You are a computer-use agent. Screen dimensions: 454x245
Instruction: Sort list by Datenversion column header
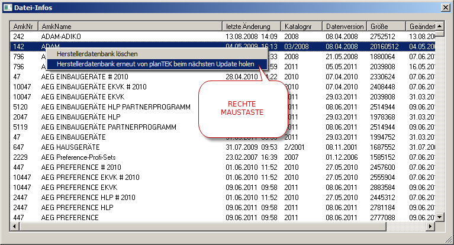tap(345, 27)
